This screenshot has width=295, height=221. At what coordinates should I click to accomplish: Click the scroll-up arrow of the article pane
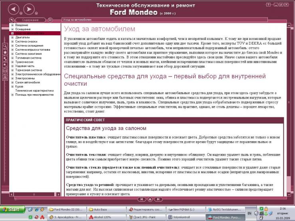[x=289, y=25]
